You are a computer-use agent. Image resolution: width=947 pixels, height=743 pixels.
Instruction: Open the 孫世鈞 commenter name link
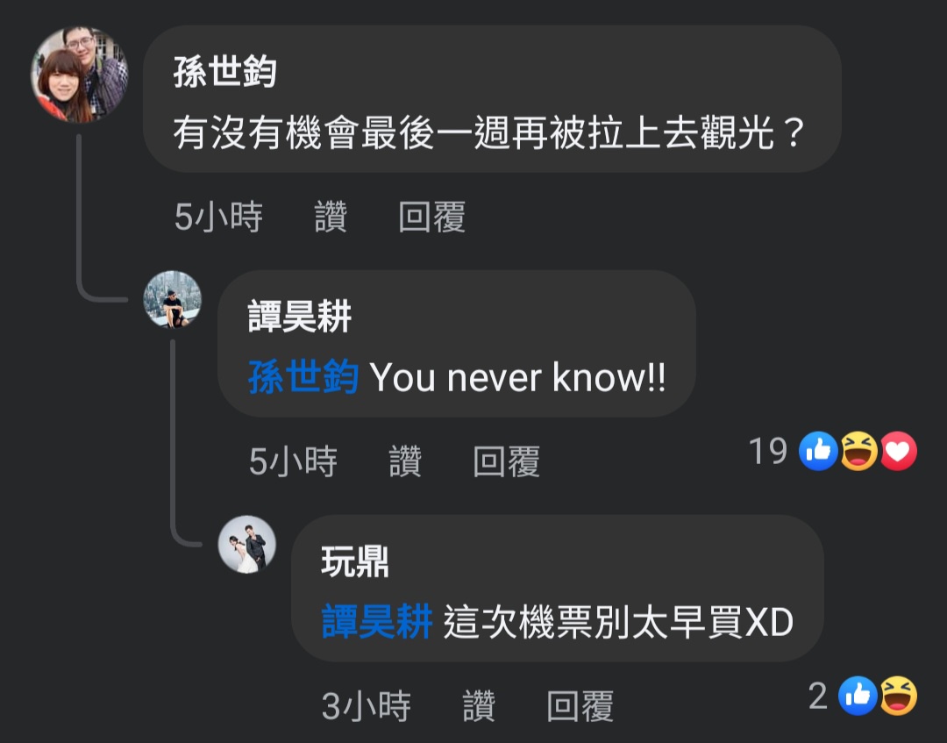225,72
